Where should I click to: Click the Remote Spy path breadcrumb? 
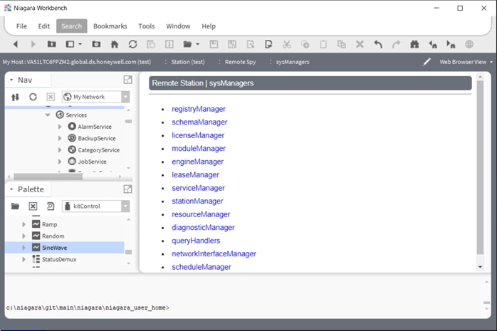(x=240, y=62)
